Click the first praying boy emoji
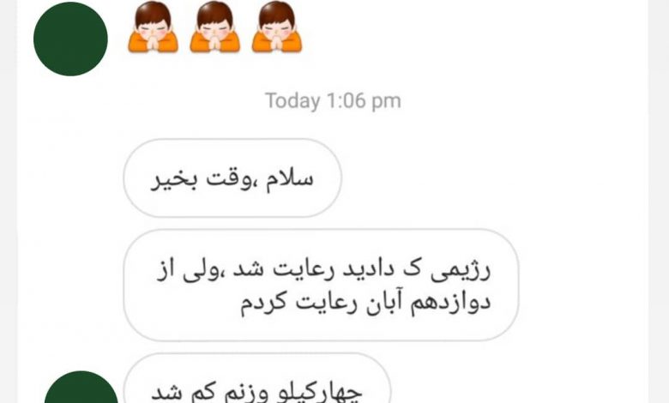This screenshot has height=403, width=669. pos(153,27)
